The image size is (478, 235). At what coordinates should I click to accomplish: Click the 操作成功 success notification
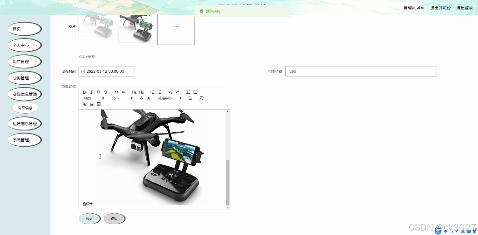[x=242, y=11]
